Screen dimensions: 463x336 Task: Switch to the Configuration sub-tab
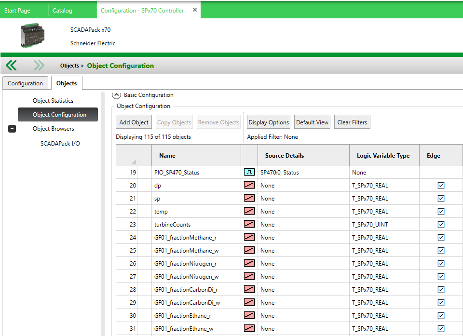click(25, 83)
